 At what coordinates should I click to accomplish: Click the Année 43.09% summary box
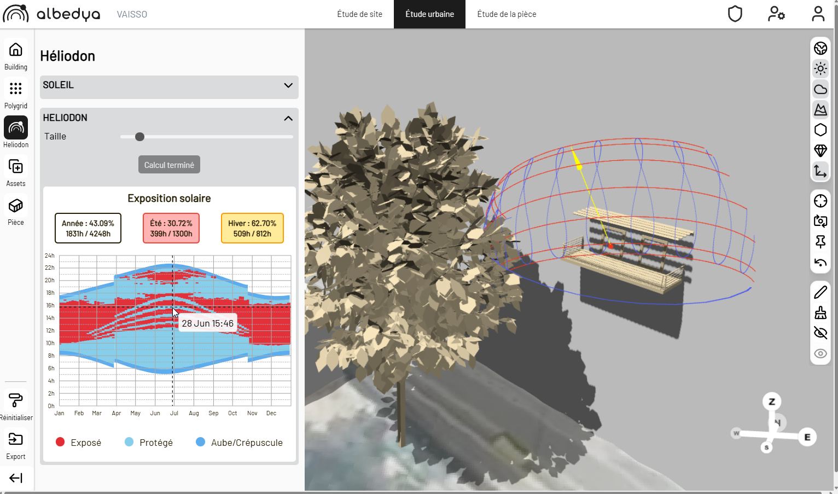(x=88, y=228)
